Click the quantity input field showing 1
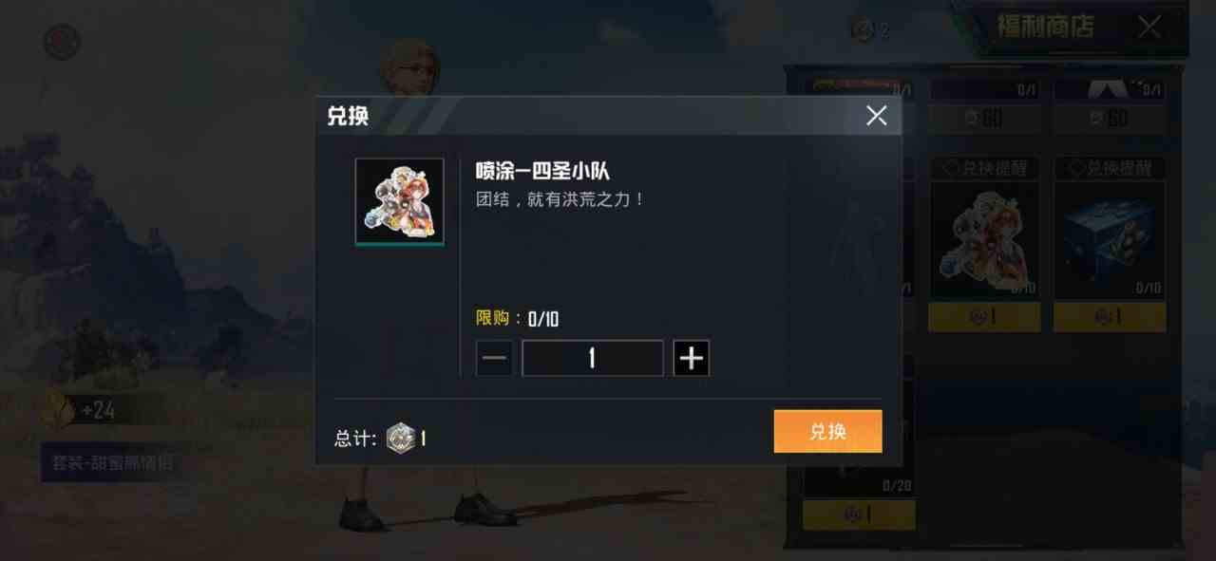Viewport: 1216px width, 561px height. tap(593, 358)
